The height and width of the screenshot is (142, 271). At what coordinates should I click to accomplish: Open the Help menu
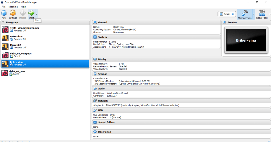tap(23, 7)
